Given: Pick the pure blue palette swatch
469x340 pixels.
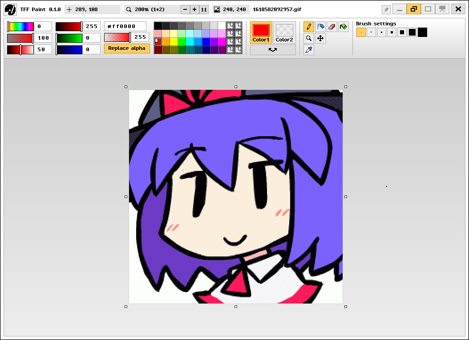Looking at the screenshot, I should point(206,42).
